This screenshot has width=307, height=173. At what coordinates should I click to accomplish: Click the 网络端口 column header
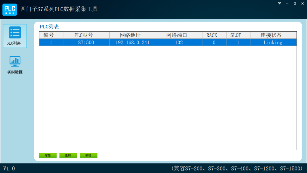179,35
